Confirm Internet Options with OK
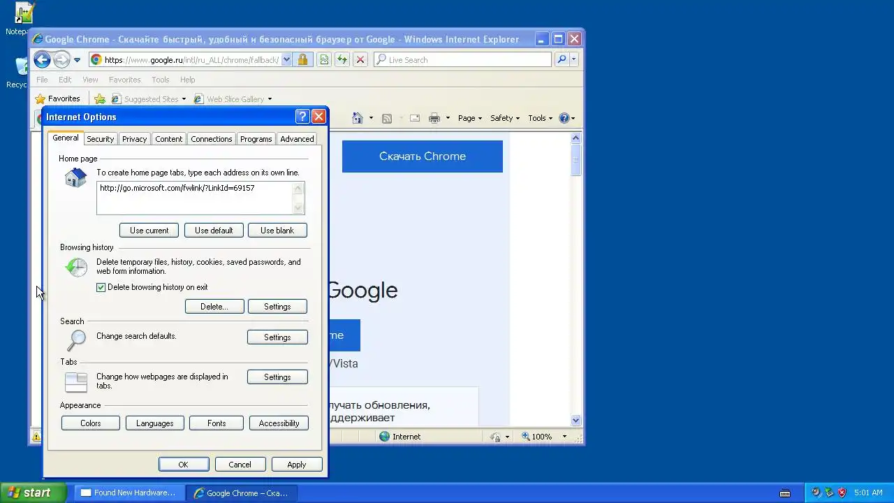The width and height of the screenshot is (894, 503). [x=183, y=465]
